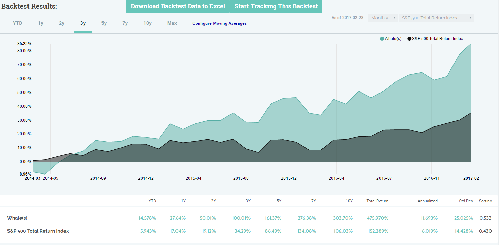The width and height of the screenshot is (499, 245).
Task: Click Start Tracking This Backtest button
Action: click(x=276, y=6)
